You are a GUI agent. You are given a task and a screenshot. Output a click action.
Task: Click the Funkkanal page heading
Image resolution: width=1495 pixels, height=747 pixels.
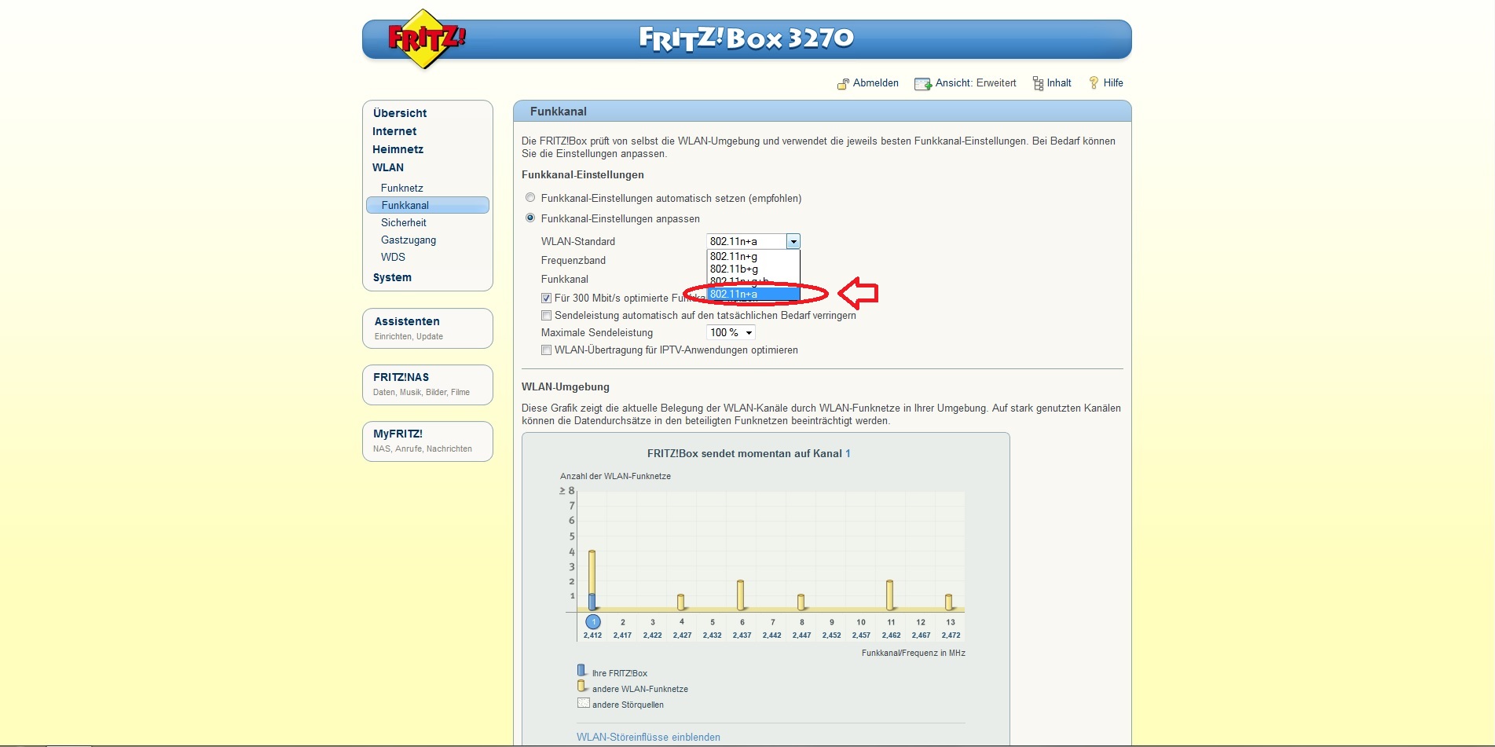click(x=559, y=112)
